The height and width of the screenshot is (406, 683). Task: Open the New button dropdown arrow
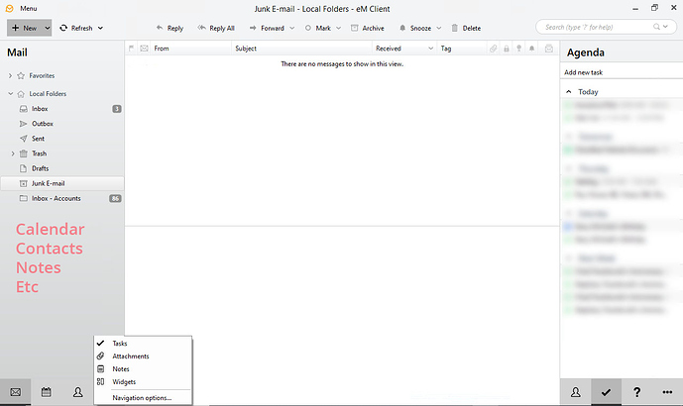(x=48, y=28)
